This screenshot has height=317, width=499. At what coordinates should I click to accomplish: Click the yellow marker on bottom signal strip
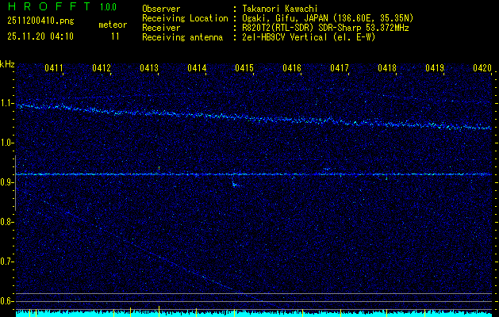pos(159,311)
